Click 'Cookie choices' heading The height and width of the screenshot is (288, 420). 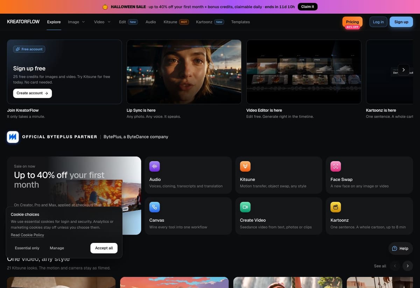(x=25, y=214)
